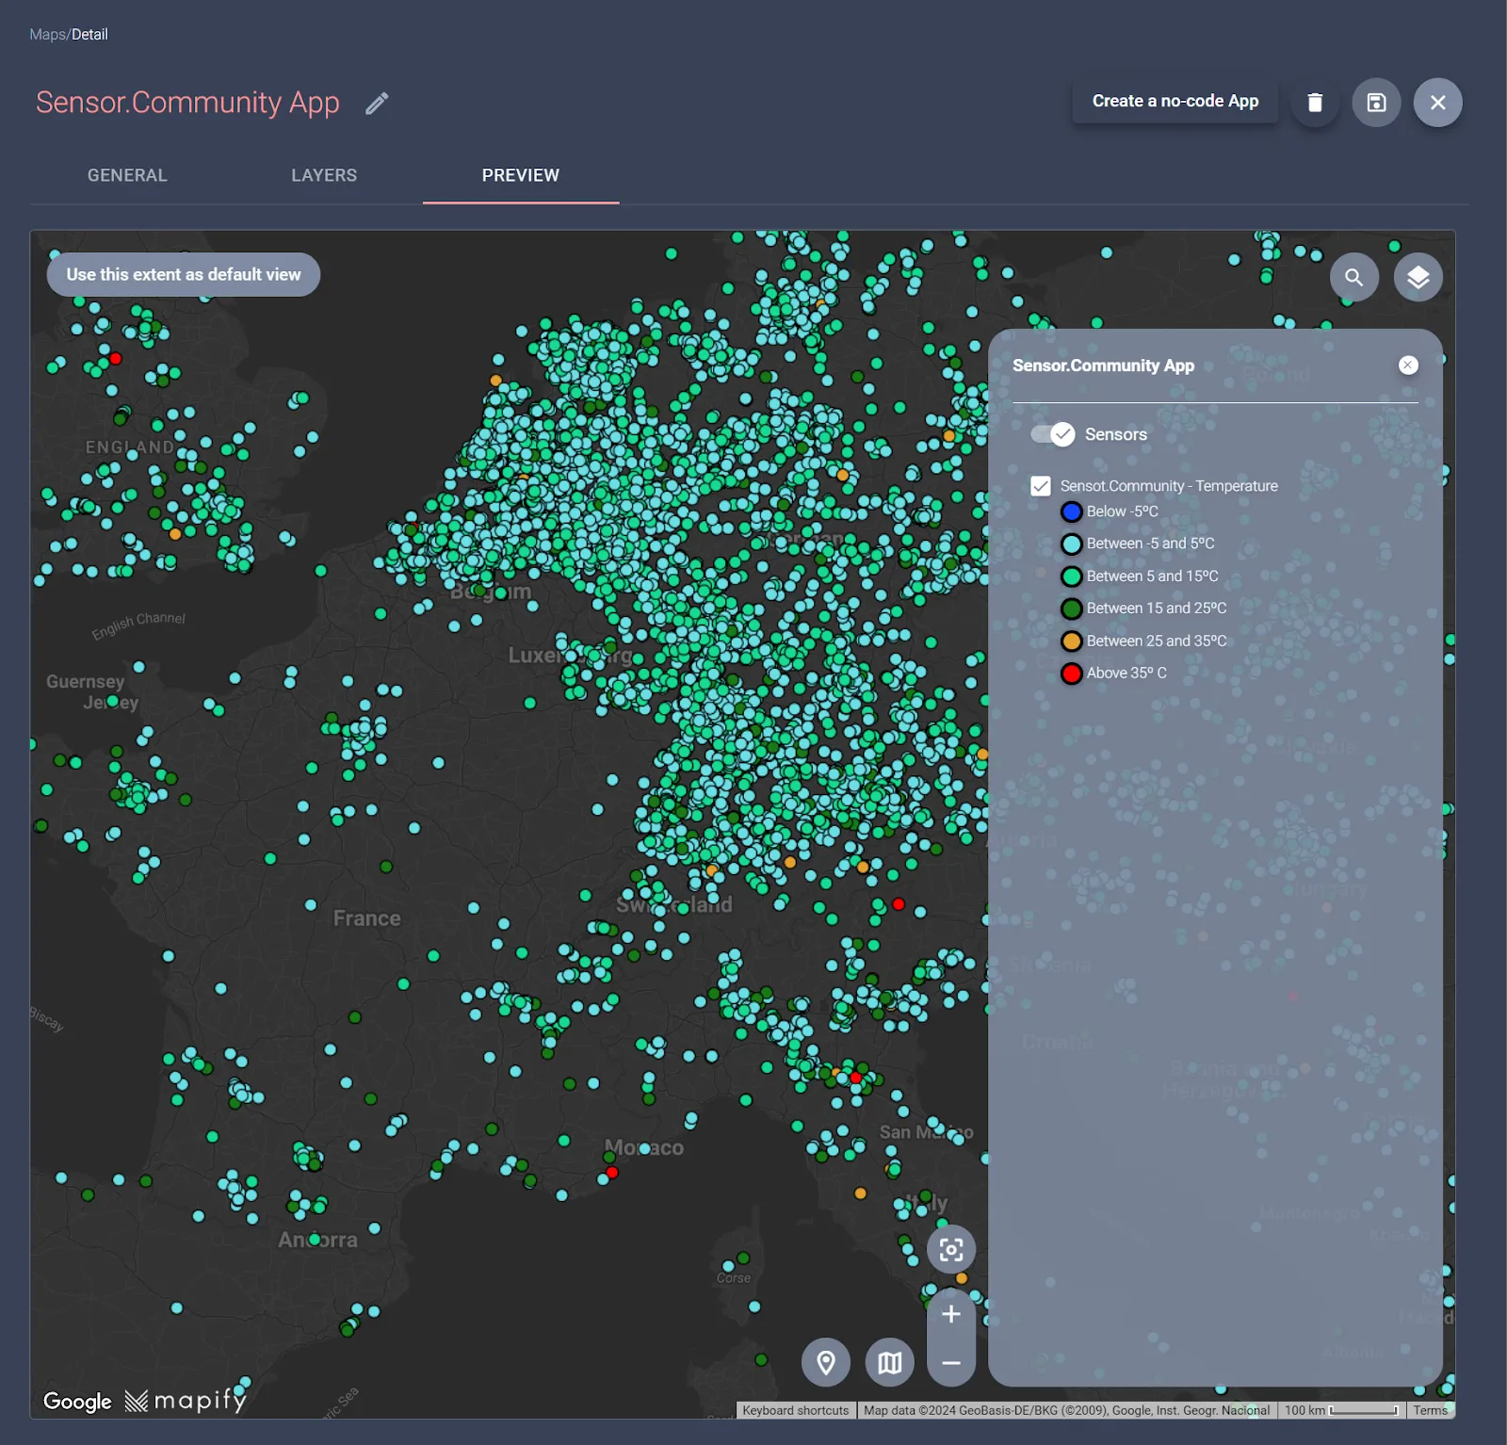
Task: Click the 100 km scale control
Action: coord(1341,1410)
